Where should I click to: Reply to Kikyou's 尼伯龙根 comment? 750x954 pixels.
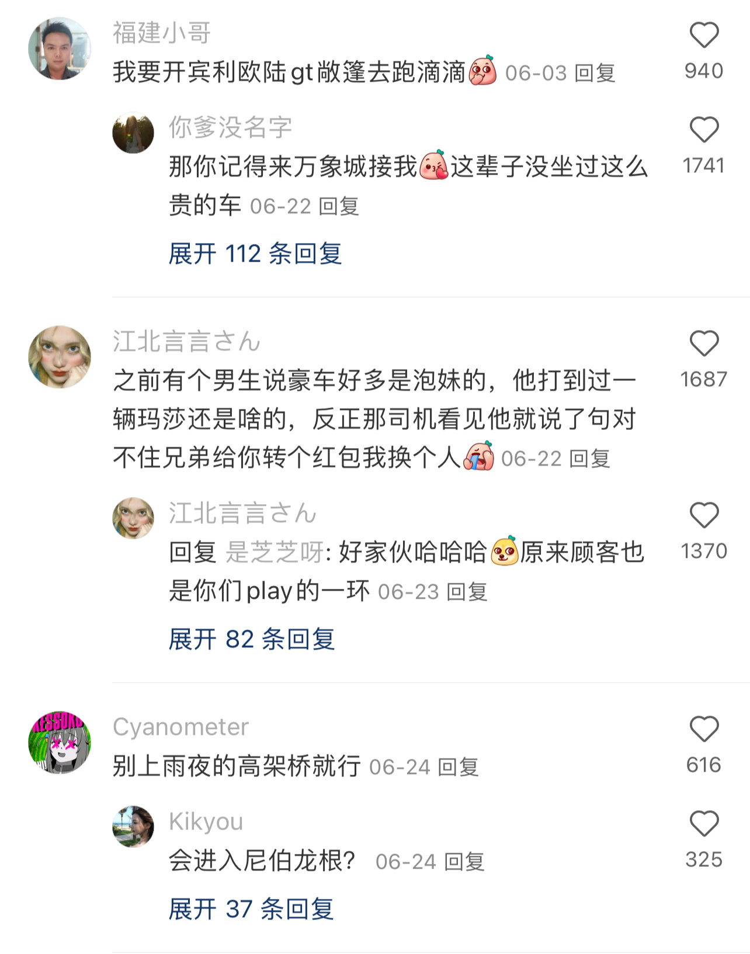pyautogui.click(x=464, y=862)
